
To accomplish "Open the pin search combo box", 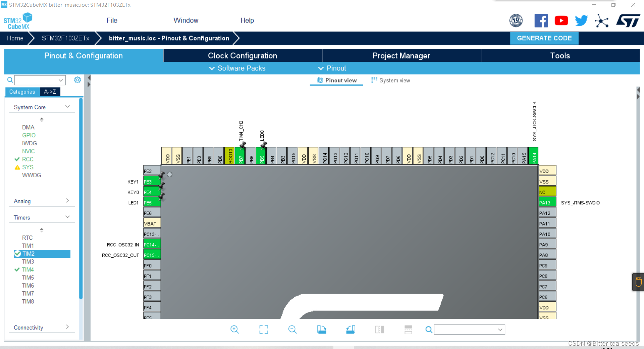I will point(469,330).
